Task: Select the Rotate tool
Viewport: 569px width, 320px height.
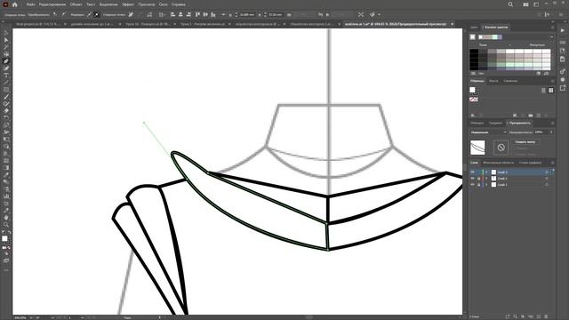Action: pos(6,118)
